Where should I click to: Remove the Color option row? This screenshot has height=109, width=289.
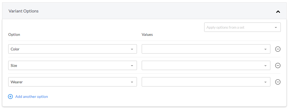click(x=278, y=49)
